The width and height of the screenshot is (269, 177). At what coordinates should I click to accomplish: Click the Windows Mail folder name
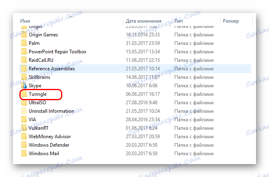point(44,153)
